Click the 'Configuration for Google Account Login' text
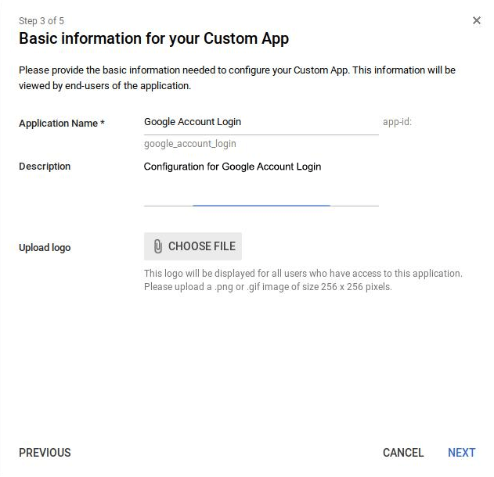Image resolution: width=494 pixels, height=477 pixels. click(x=233, y=167)
